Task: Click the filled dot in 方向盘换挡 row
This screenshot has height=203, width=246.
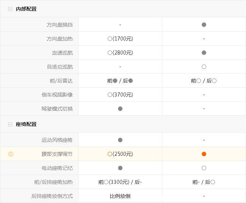Action: (204, 25)
